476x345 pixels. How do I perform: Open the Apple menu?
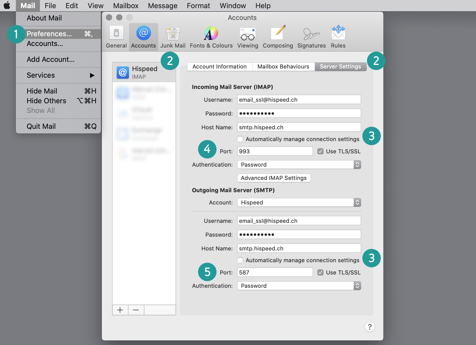click(x=7, y=5)
